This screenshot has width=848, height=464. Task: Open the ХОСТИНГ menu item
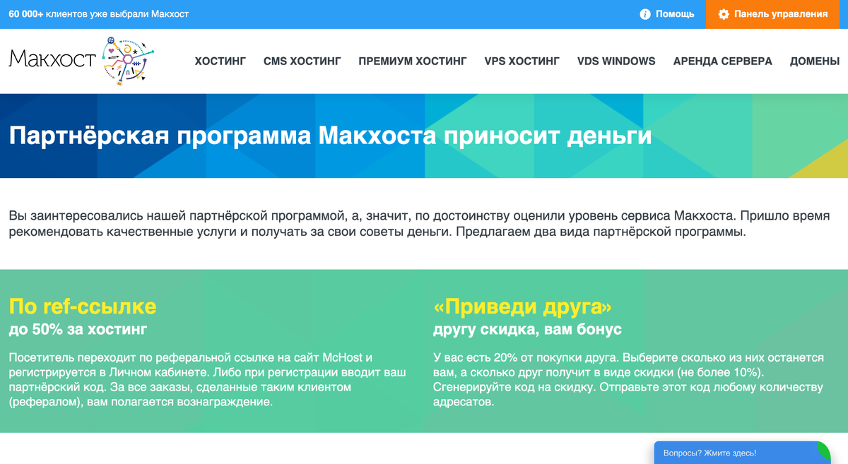220,61
